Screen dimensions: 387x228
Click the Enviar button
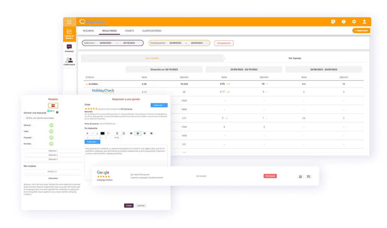[x=129, y=206]
